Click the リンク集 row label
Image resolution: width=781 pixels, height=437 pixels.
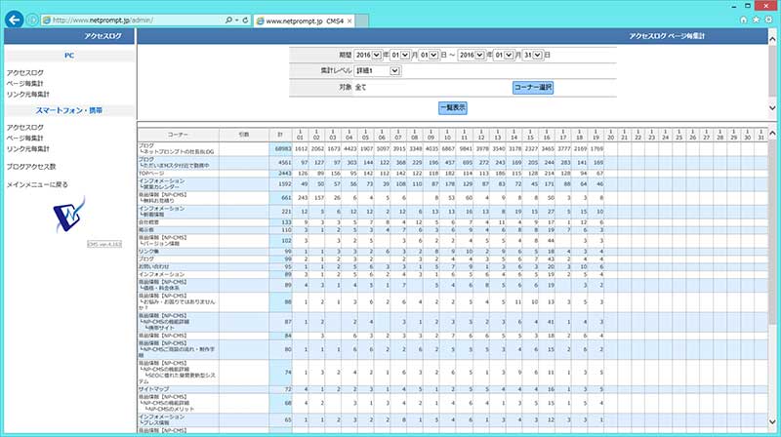tap(148, 252)
